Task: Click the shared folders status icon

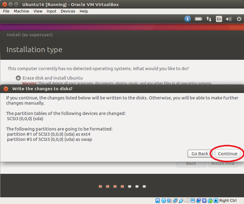Action: pos(187,200)
